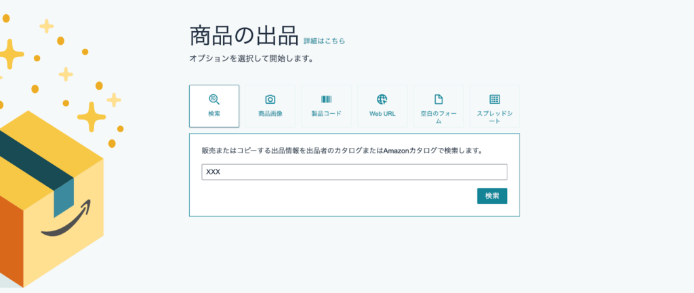
Task: Click the 商品画像 tab label text
Action: point(270,114)
